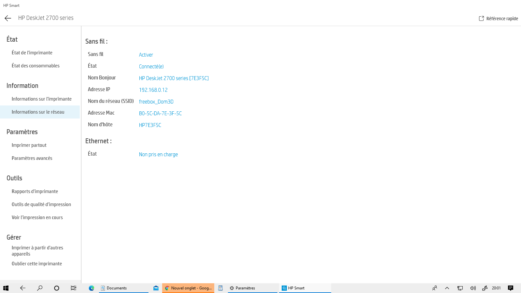Open the Mail app taskbar icon

point(156,288)
